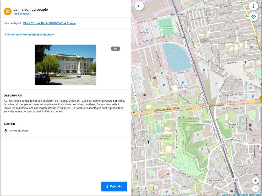Screen dimensions: 262x196
Task: Open the Leaflet attribution link
Action: [x=225, y=195]
